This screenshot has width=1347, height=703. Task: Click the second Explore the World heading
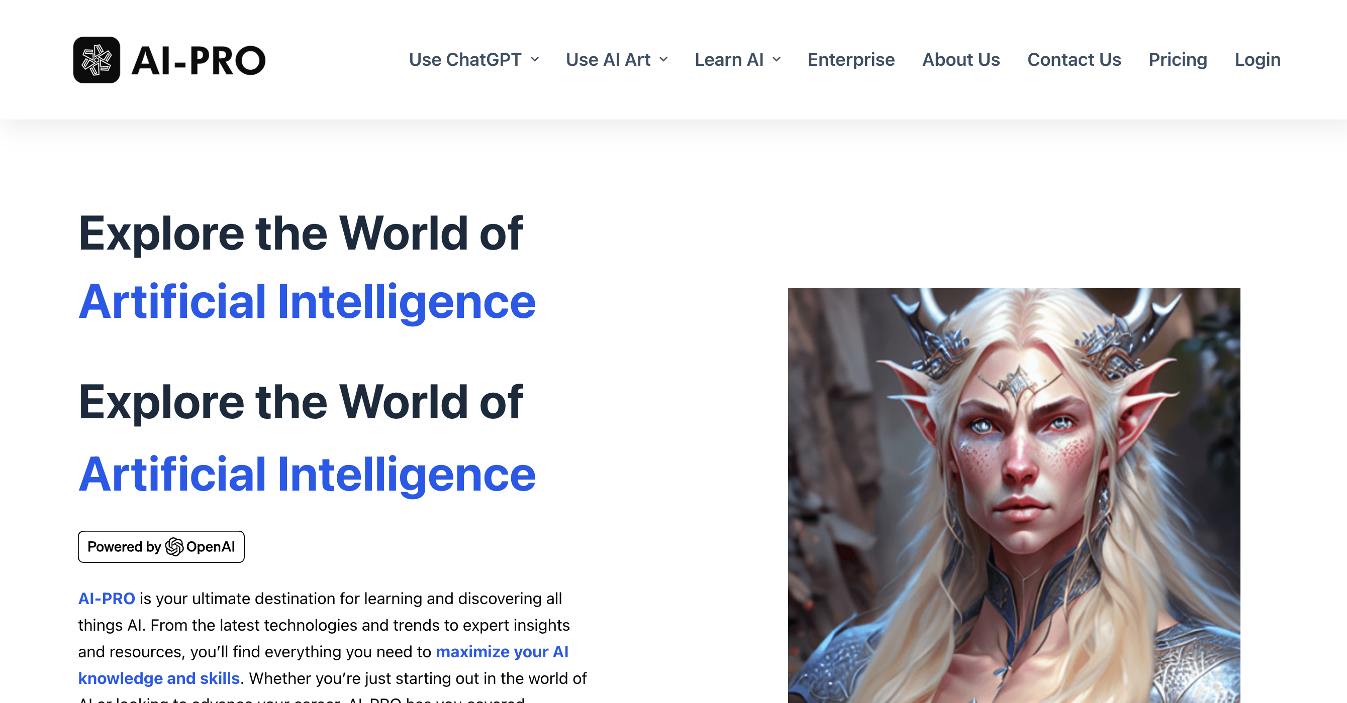[301, 402]
